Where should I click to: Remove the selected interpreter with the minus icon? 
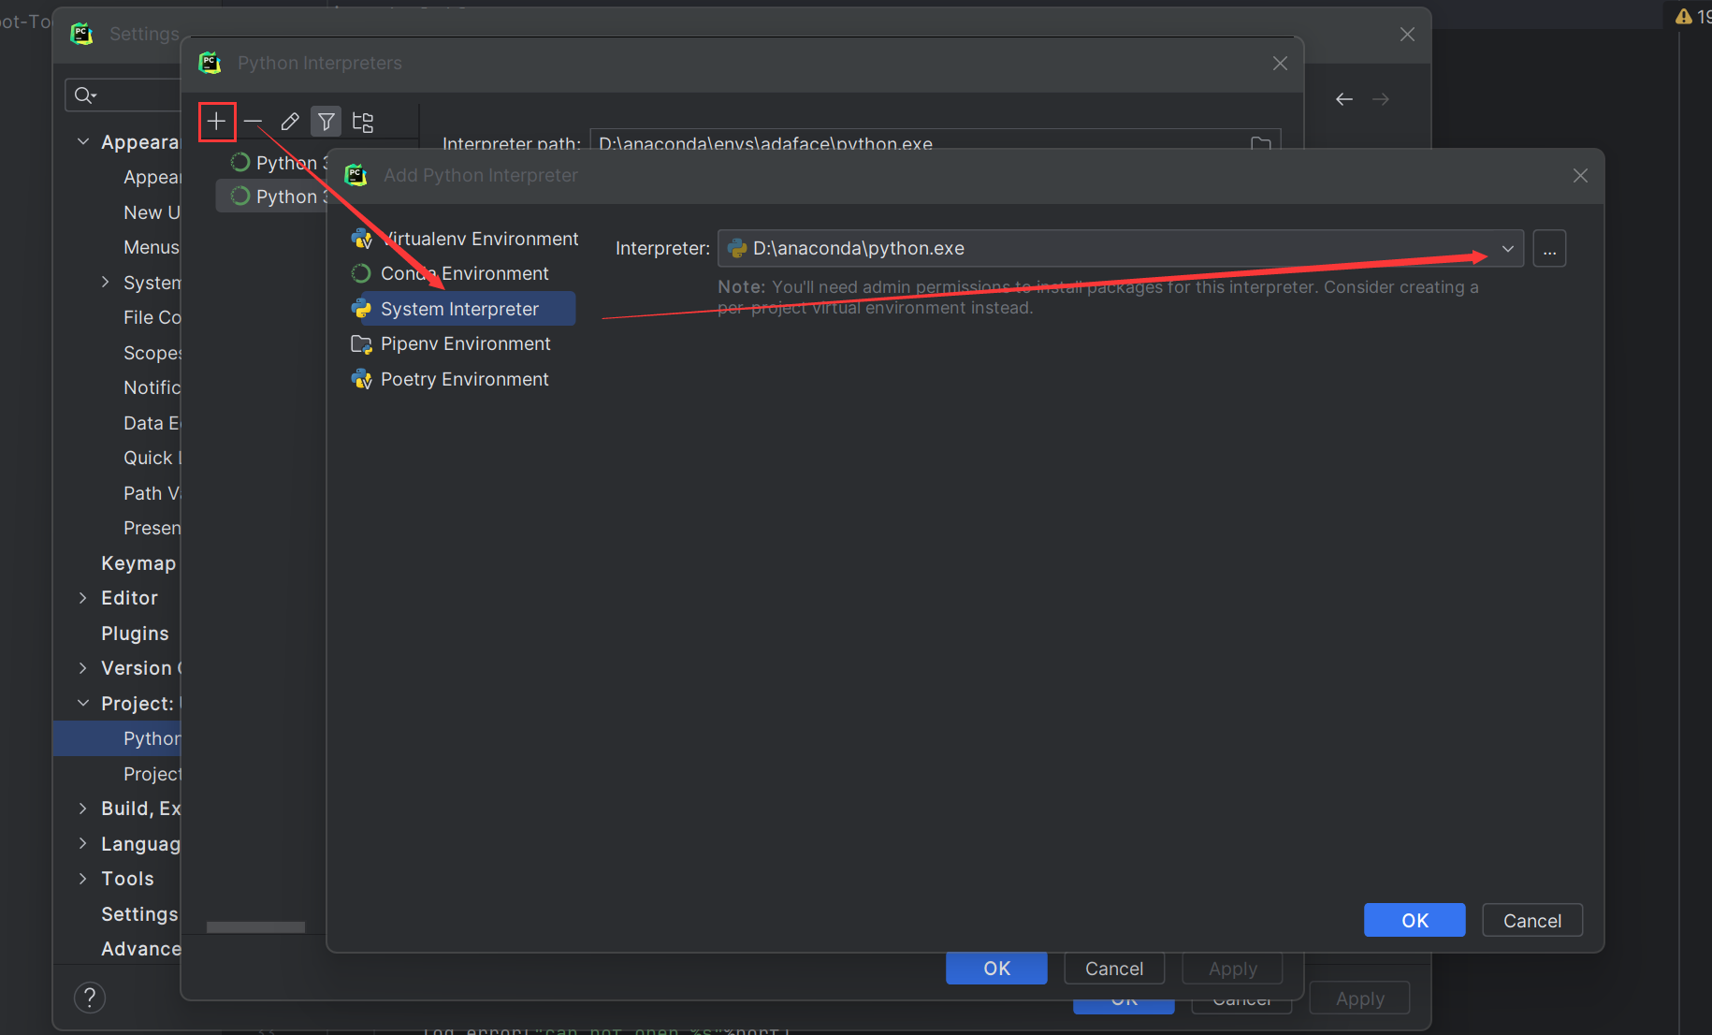pos(253,122)
